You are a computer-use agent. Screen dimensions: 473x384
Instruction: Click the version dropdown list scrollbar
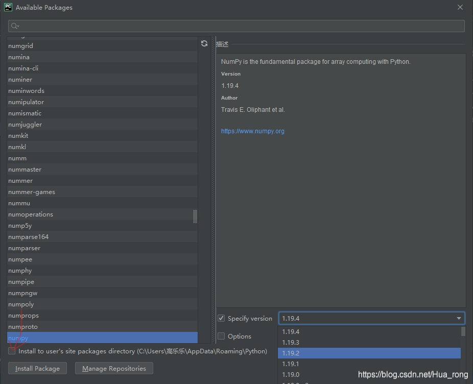[463, 331]
